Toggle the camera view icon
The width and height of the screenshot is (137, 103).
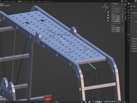pos(108,18)
